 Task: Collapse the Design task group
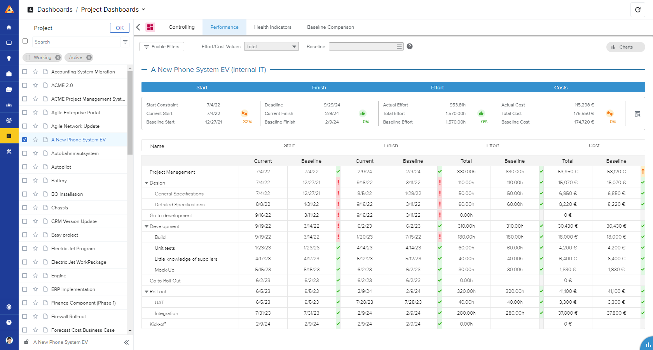pos(147,183)
